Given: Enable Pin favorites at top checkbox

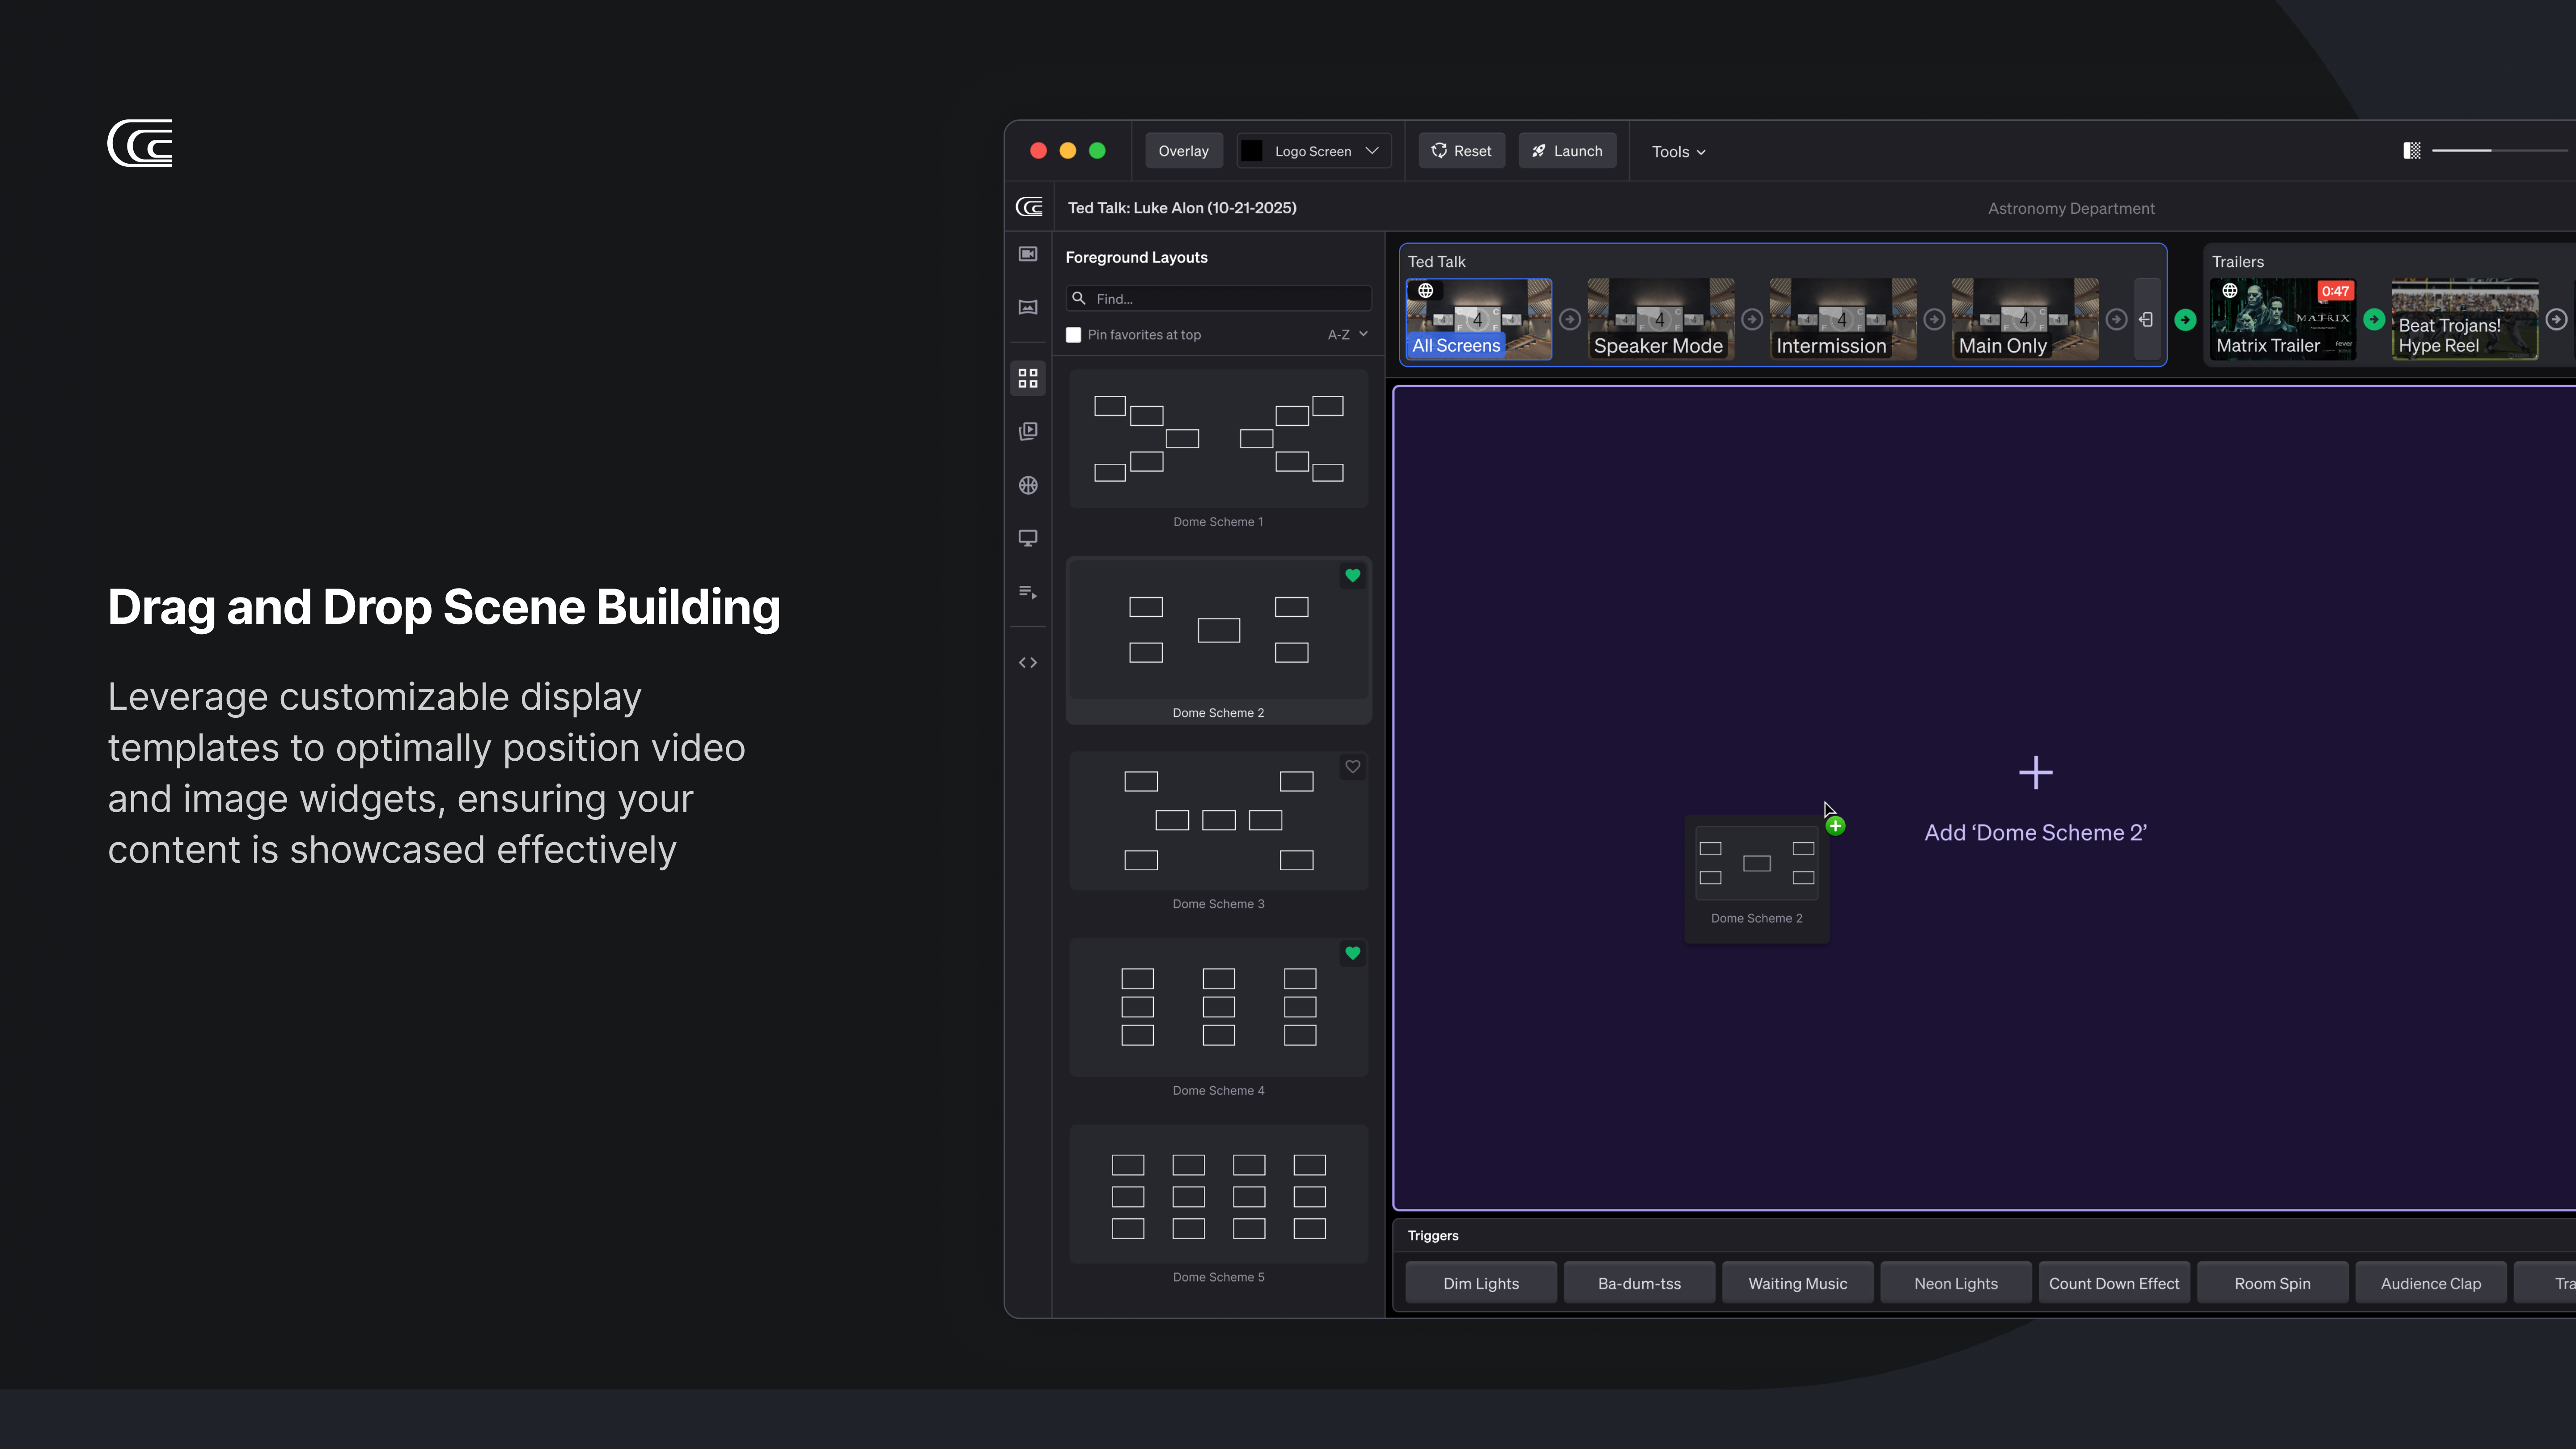Looking at the screenshot, I should point(1074,335).
